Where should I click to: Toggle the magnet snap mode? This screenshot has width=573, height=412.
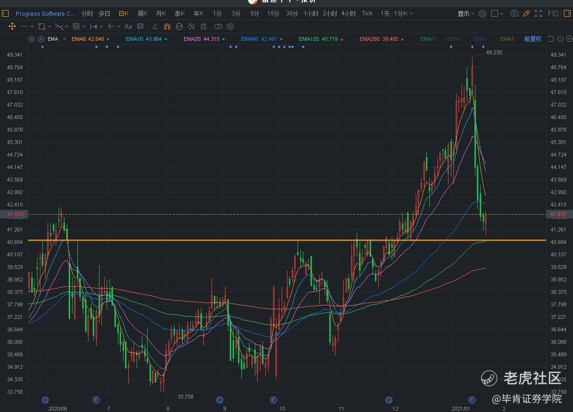pos(167,26)
